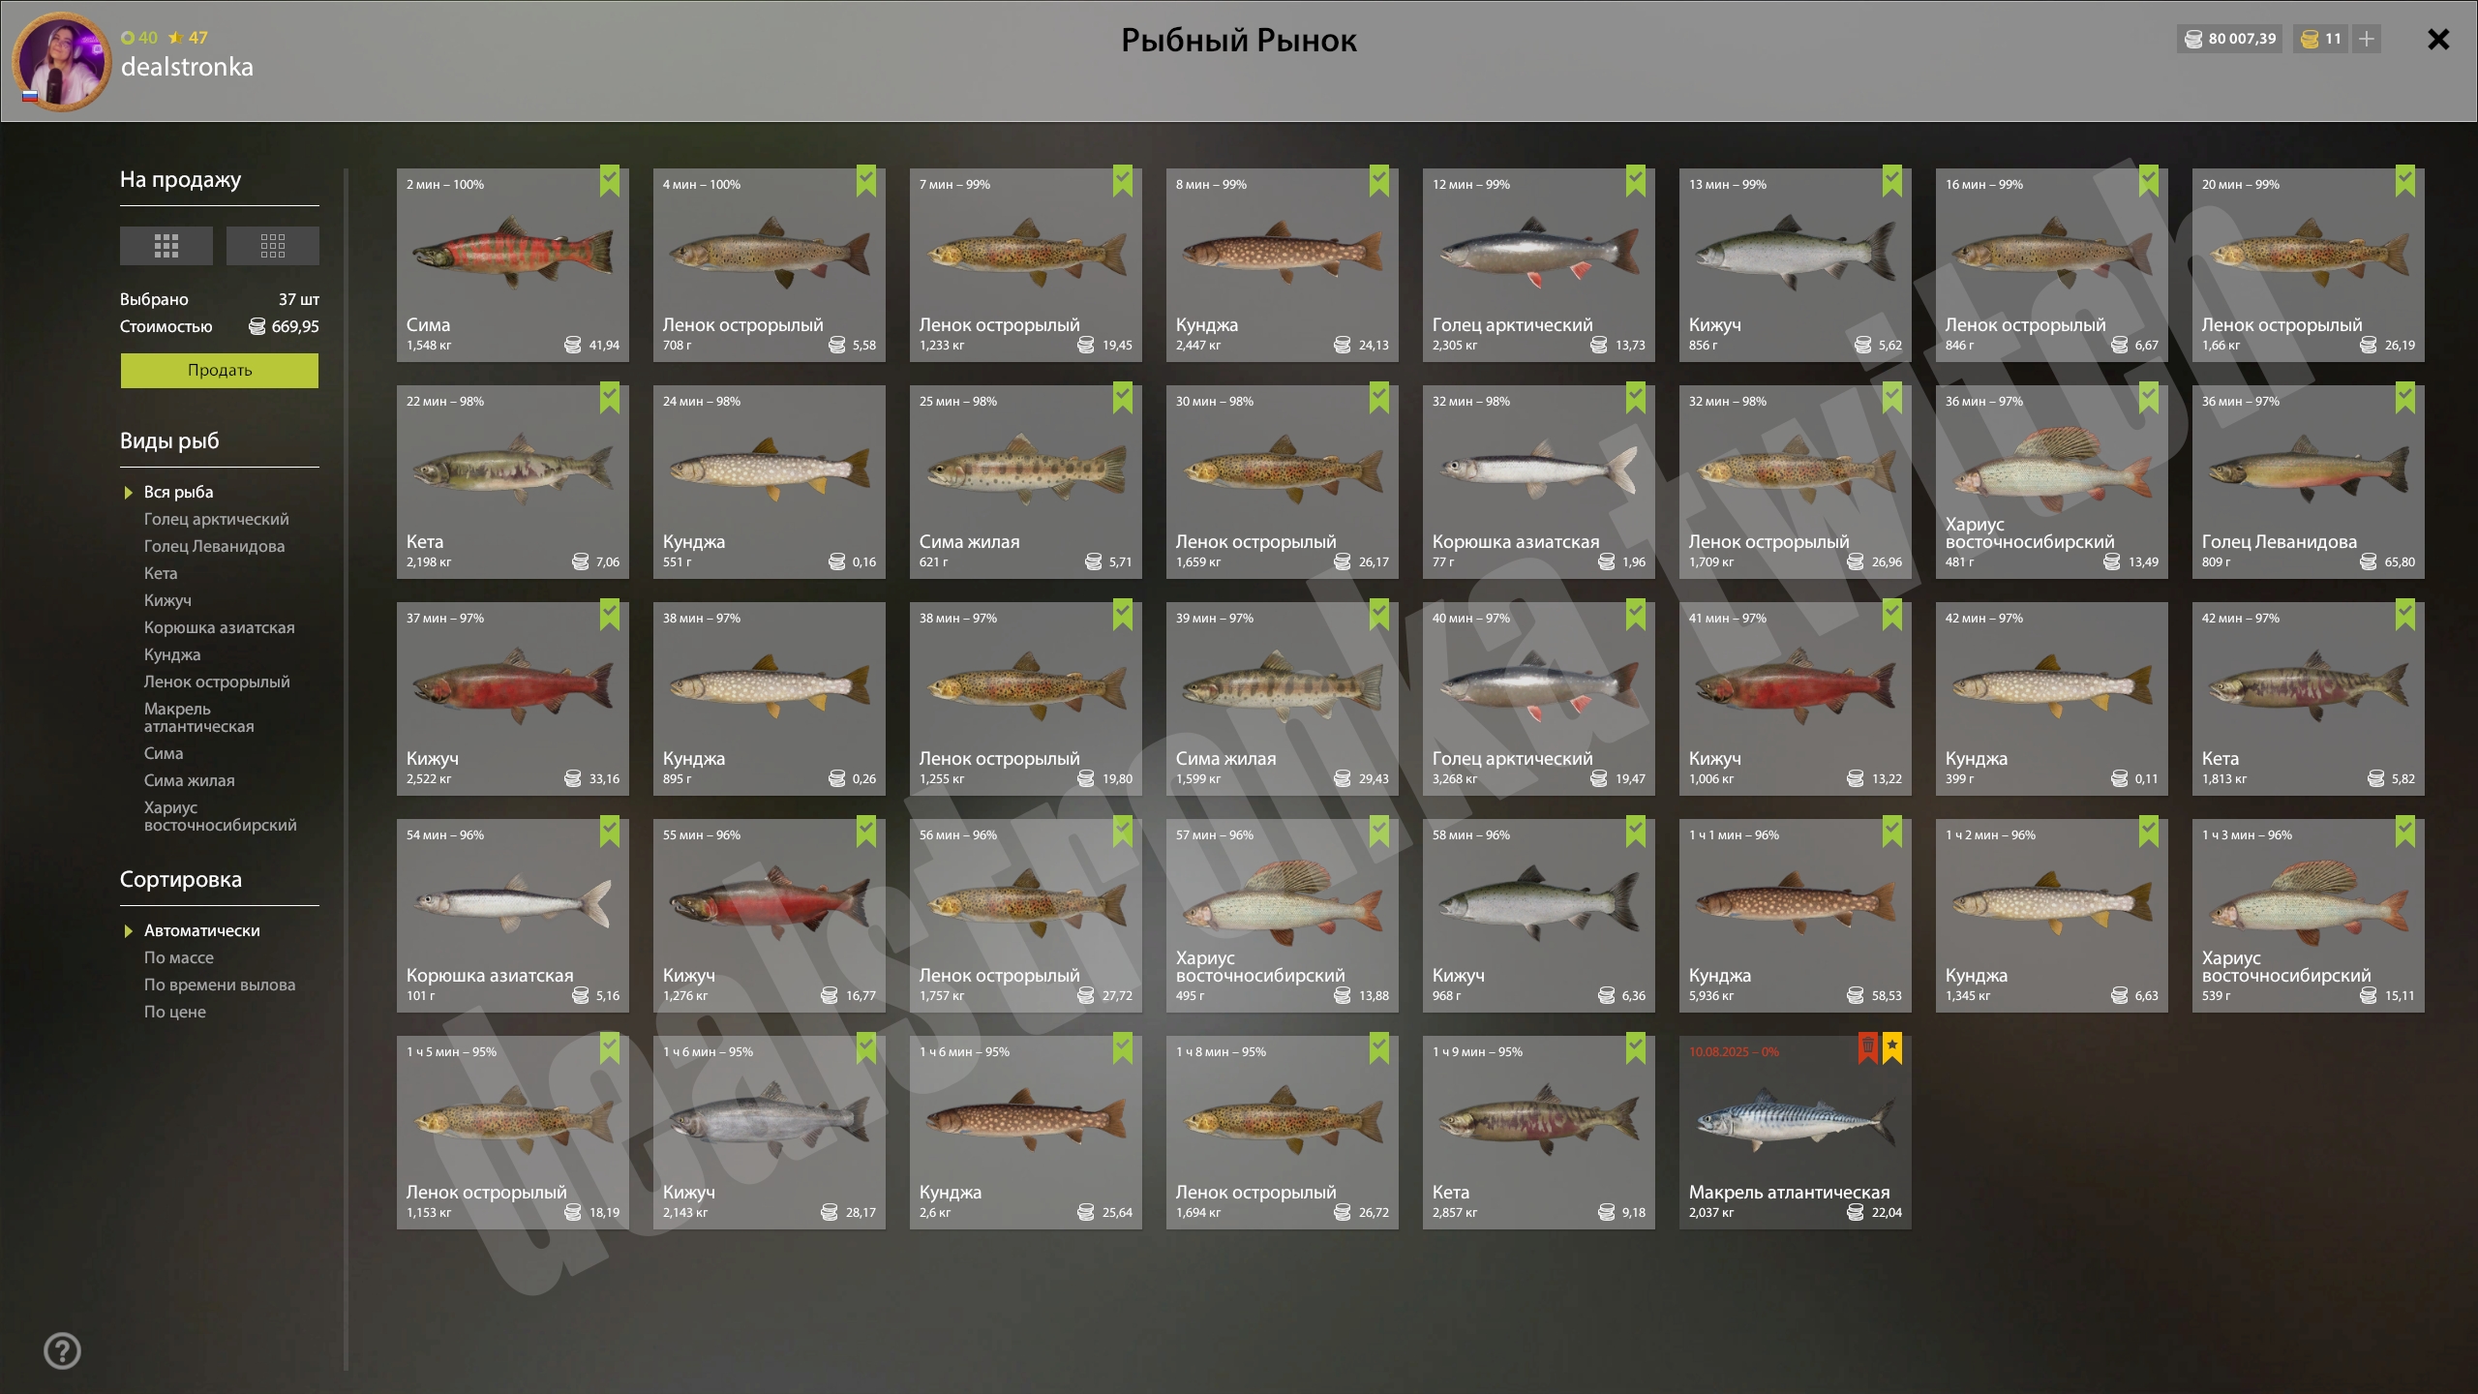Click the silver coins balance icon
Image resolution: width=2478 pixels, height=1394 pixels.
click(x=2193, y=39)
